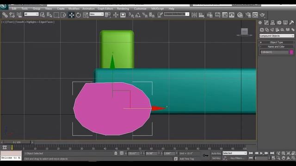Toggle the Spinner Snap button
The height and width of the screenshot is (166, 296).
[x=152, y=15]
